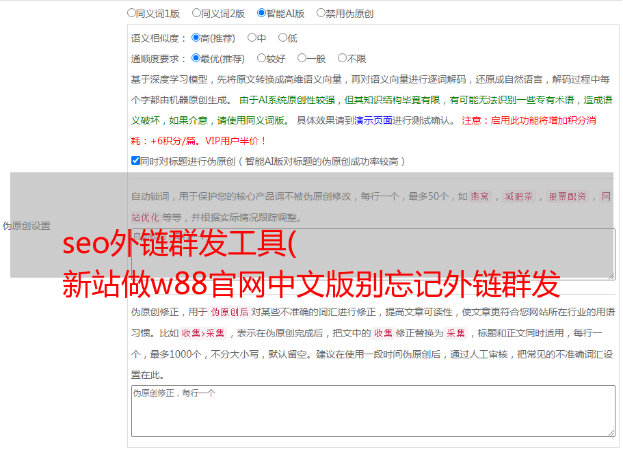Focus the 伪原创修正，每行一个 text area
623x450 pixels.
pos(373,411)
